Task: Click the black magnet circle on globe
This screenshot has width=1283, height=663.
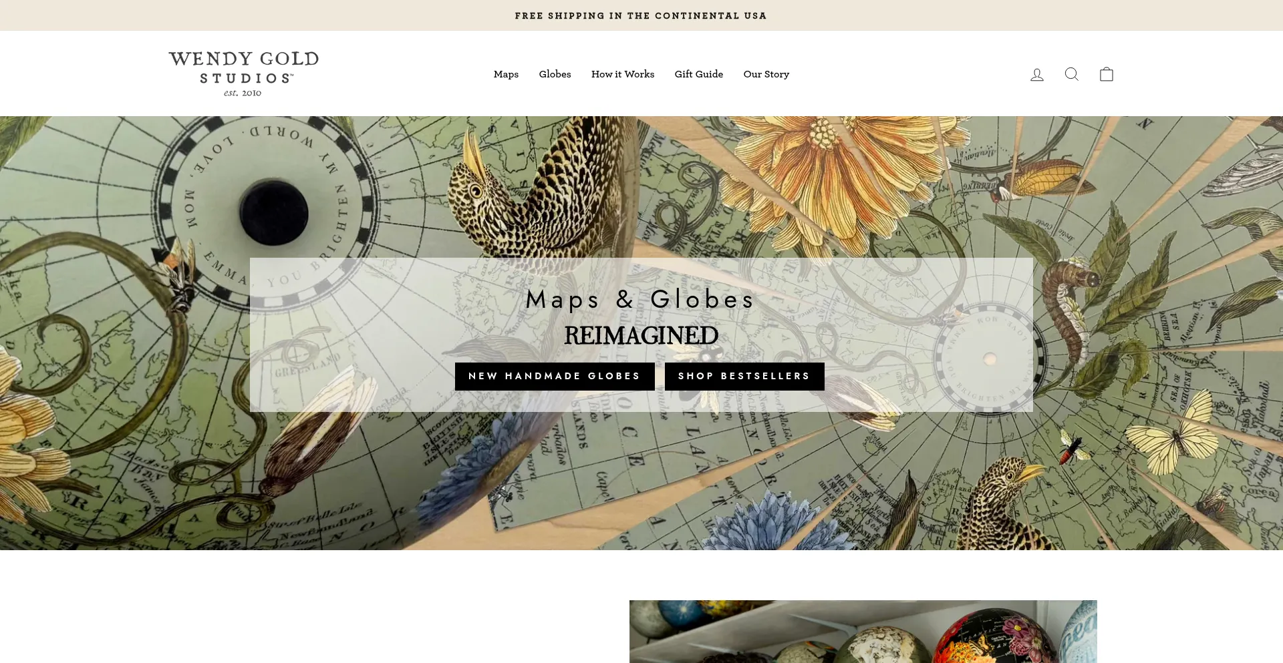Action: [x=274, y=213]
